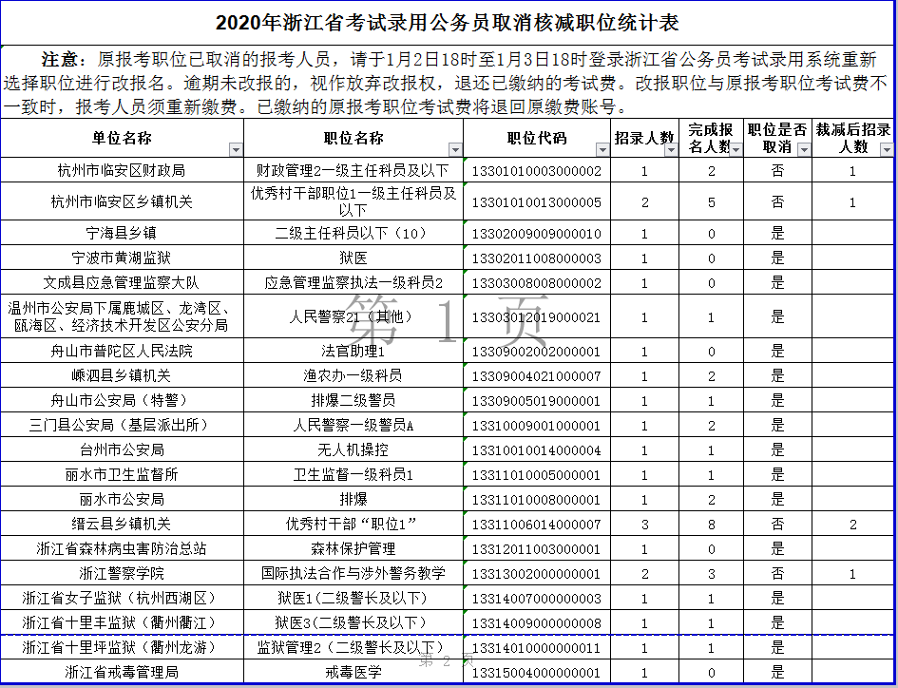The width and height of the screenshot is (898, 688).
Task: Open the 职位名称 column filter dropdown
Action: tap(455, 150)
